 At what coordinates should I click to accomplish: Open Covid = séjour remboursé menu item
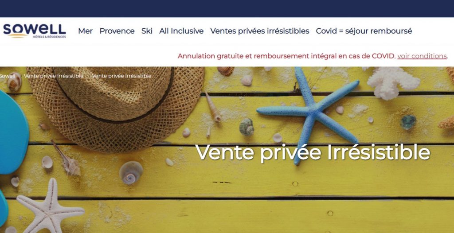pyautogui.click(x=364, y=31)
